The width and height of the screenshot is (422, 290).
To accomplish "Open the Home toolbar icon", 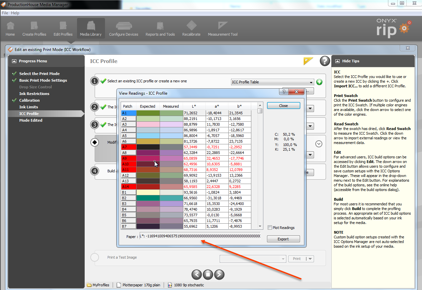I will 10,29.
